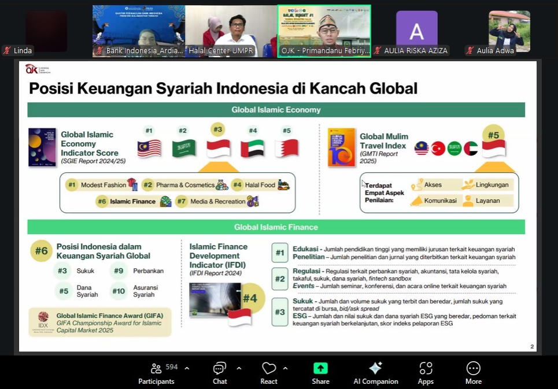
Task: Open the More options ellipsis
Action: (x=473, y=373)
